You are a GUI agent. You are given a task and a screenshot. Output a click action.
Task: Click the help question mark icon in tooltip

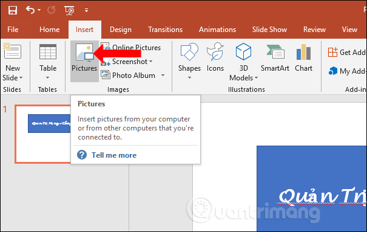point(82,155)
